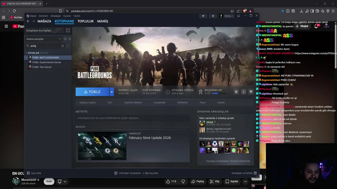
Task: Click the BAŞARIMLAR achievements progress bar
Action: [219, 93]
